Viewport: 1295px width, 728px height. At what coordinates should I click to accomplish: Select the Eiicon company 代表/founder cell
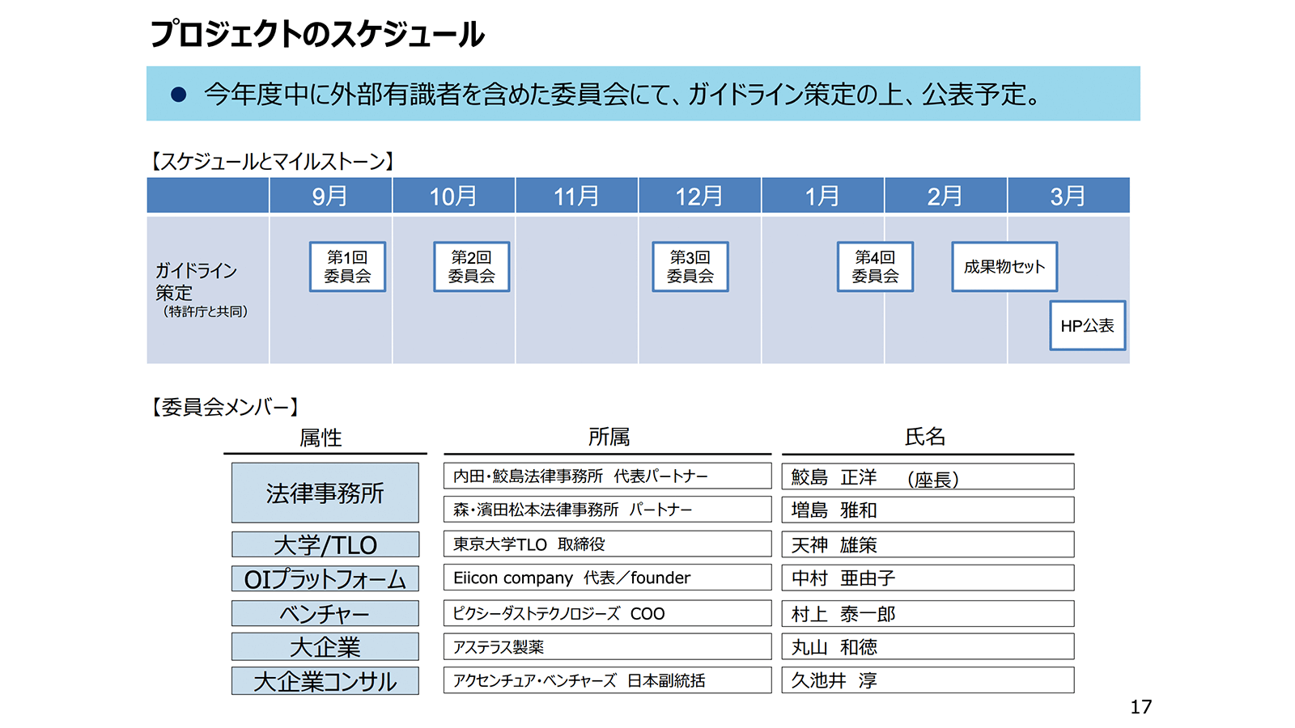point(608,578)
